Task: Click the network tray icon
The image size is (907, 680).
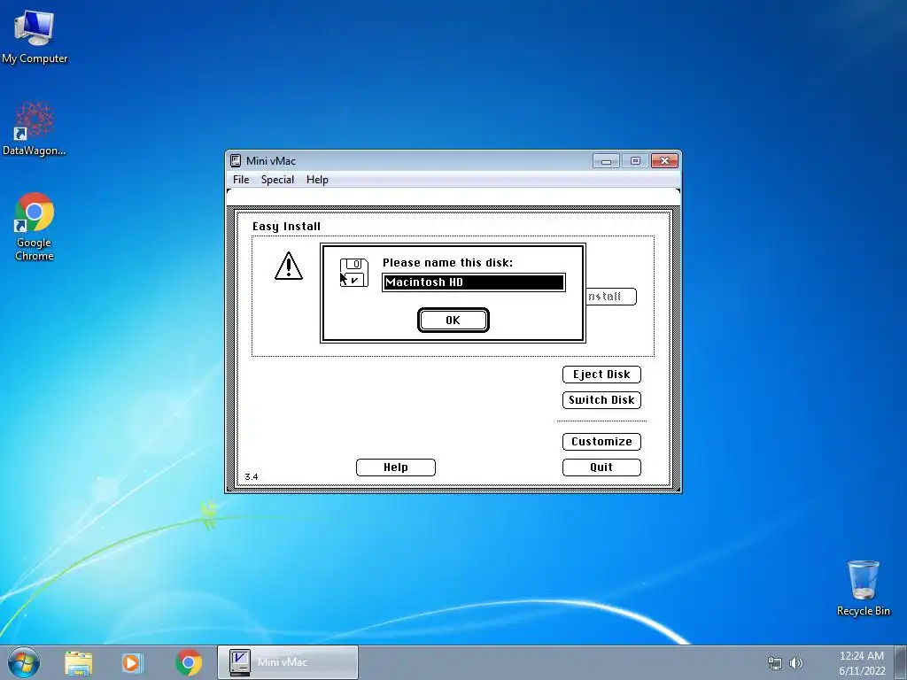Action: point(774,663)
